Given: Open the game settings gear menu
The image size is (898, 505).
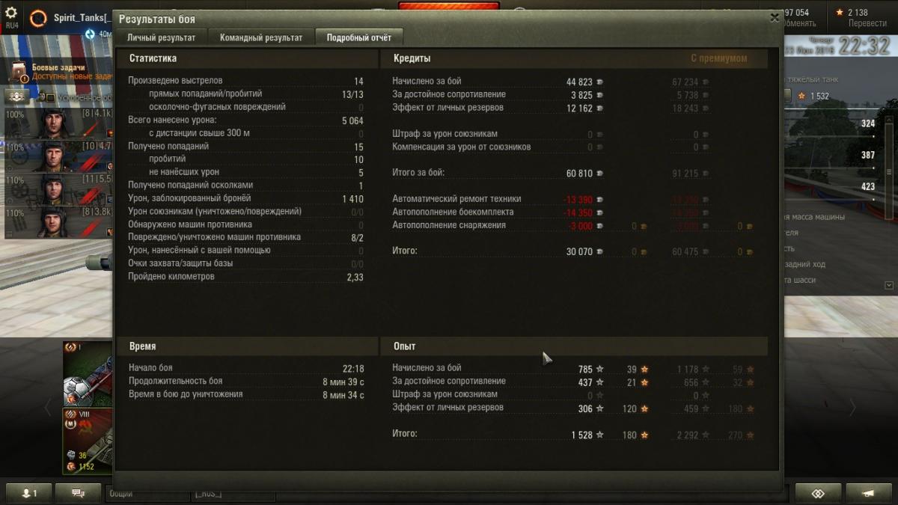Looking at the screenshot, I should [11, 13].
